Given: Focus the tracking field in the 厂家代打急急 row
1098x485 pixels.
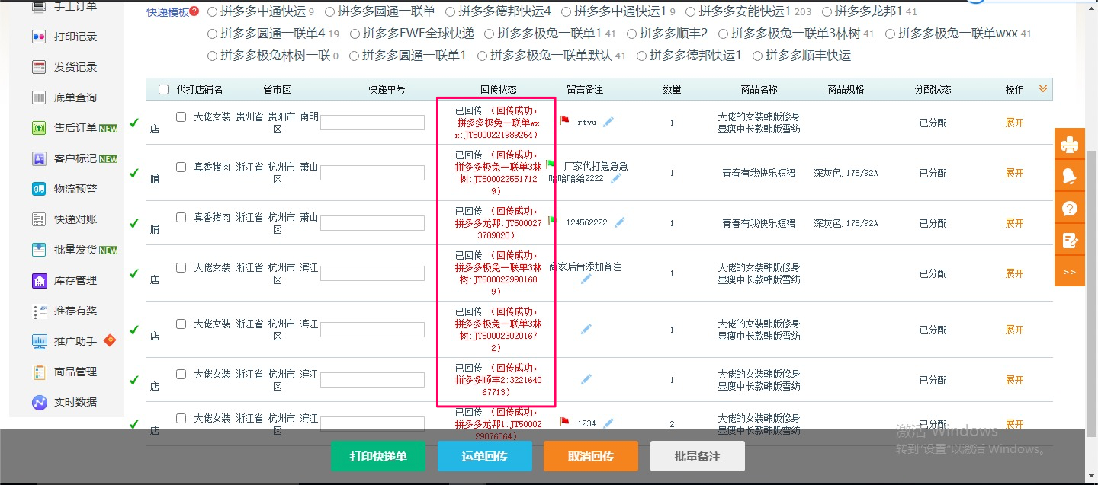Looking at the screenshot, I should (373, 173).
